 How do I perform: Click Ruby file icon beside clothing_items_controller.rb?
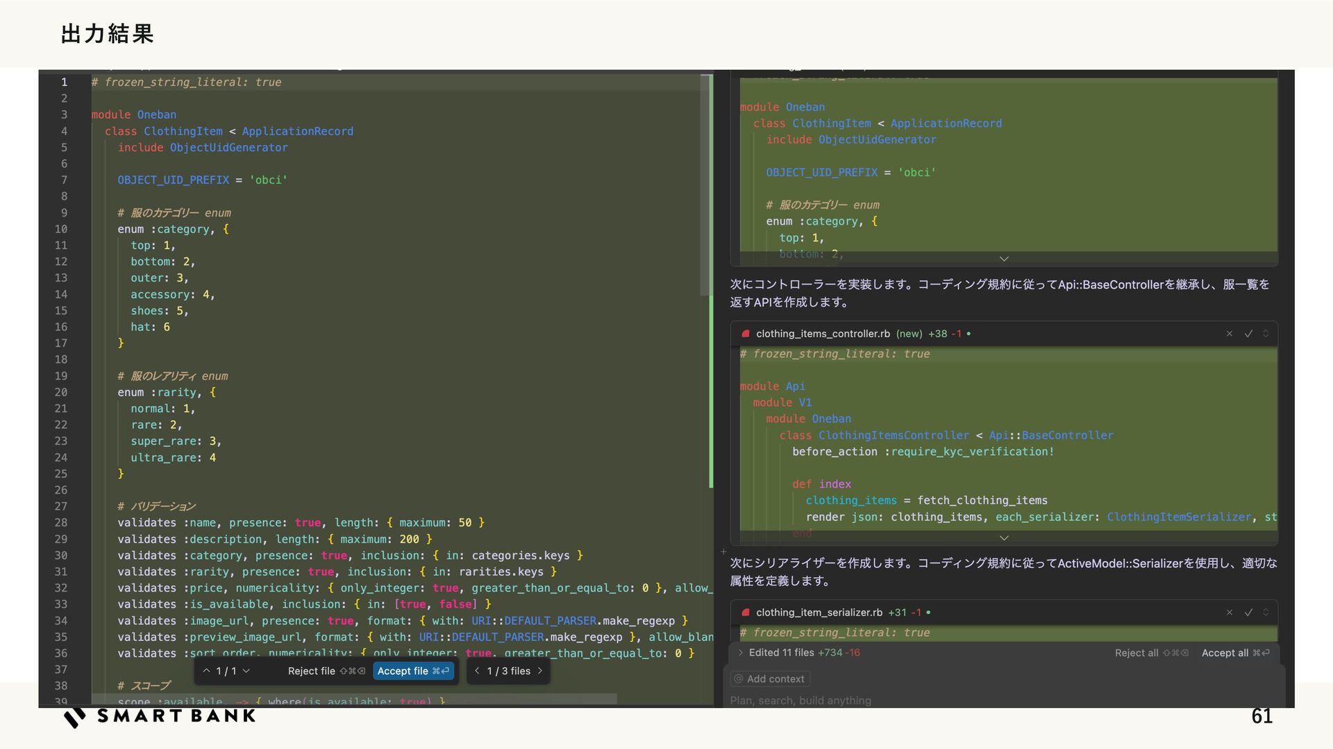coord(746,334)
